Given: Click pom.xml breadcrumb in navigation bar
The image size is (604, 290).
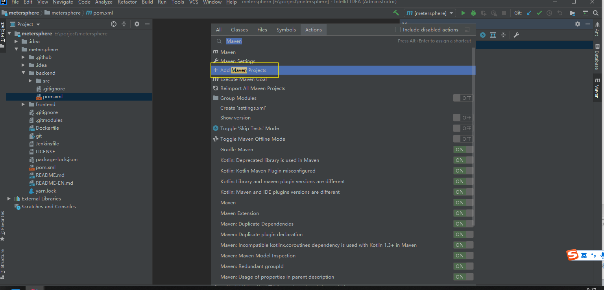Looking at the screenshot, I should click(99, 13).
